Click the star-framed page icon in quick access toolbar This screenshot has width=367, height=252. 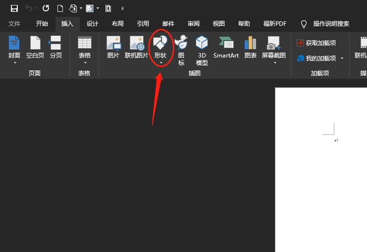tap(90, 8)
